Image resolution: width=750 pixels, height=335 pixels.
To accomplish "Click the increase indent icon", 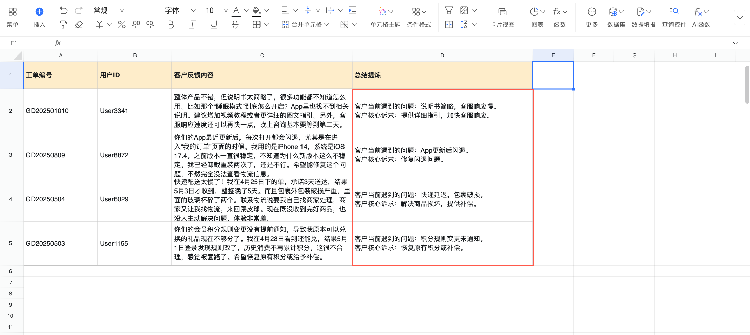I will [x=352, y=10].
